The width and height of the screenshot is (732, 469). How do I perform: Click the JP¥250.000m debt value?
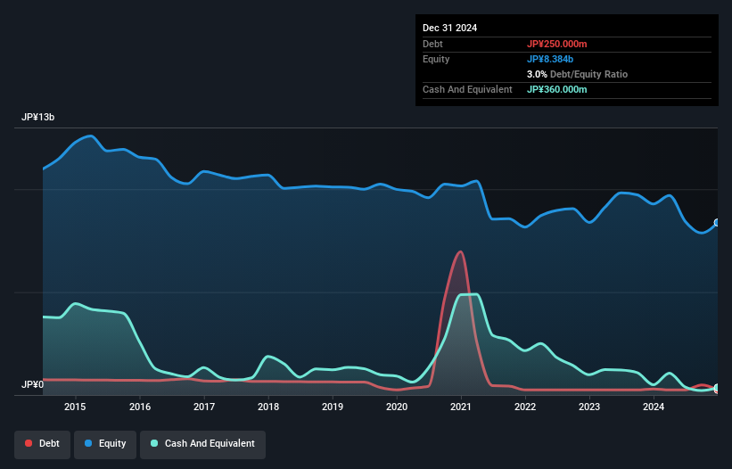[x=557, y=44]
